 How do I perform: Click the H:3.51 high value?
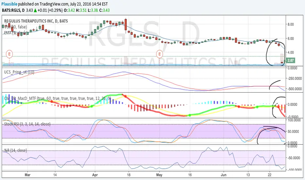tap(81, 10)
